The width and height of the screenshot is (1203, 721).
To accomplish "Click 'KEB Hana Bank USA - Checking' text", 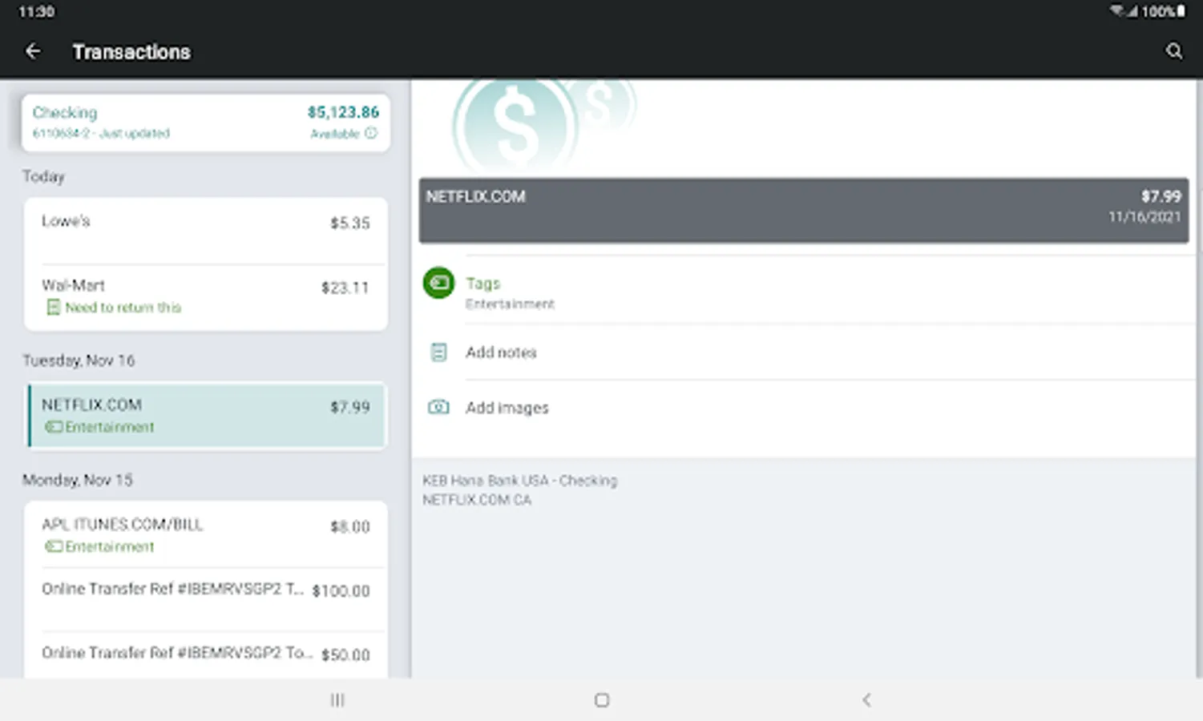I will [519, 481].
